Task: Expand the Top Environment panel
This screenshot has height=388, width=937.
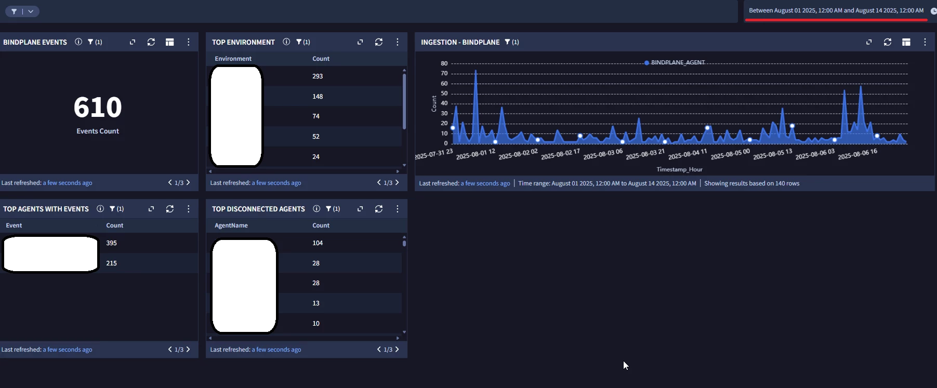Action: coord(360,42)
